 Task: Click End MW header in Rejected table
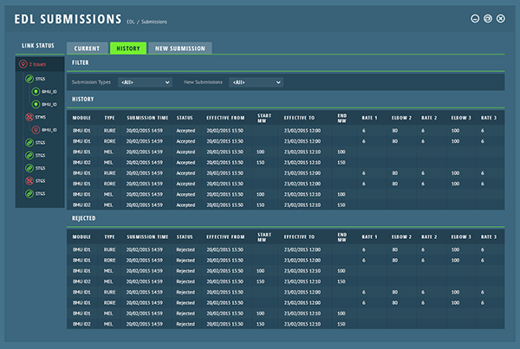(342, 237)
